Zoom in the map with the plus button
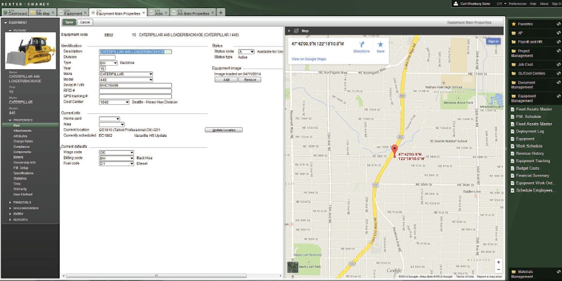Screen dimensions: 562x281 (x=499, y=262)
